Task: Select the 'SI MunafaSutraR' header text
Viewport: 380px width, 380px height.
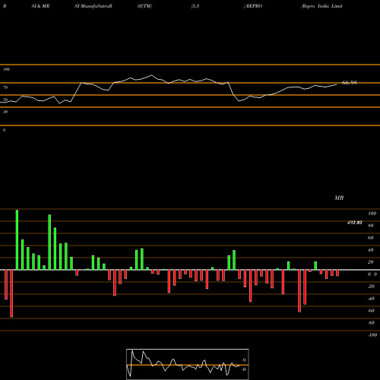Action: pyautogui.click(x=93, y=6)
